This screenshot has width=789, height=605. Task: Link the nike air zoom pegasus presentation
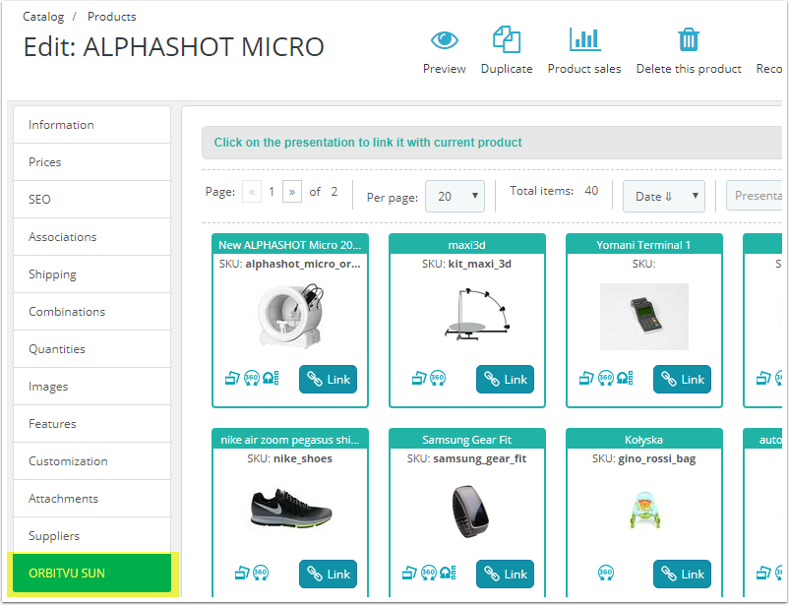click(x=328, y=574)
